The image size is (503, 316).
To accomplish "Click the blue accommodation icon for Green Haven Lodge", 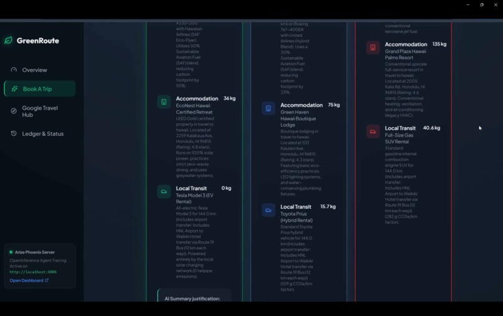I will [268, 108].
